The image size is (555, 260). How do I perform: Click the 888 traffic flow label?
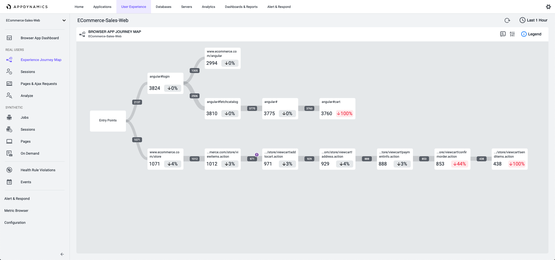[367, 159]
